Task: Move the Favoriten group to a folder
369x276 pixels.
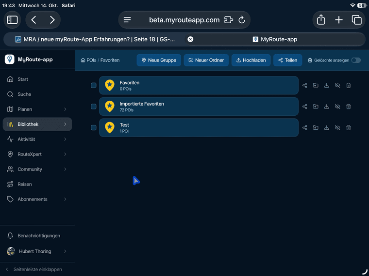Action: 316,85
